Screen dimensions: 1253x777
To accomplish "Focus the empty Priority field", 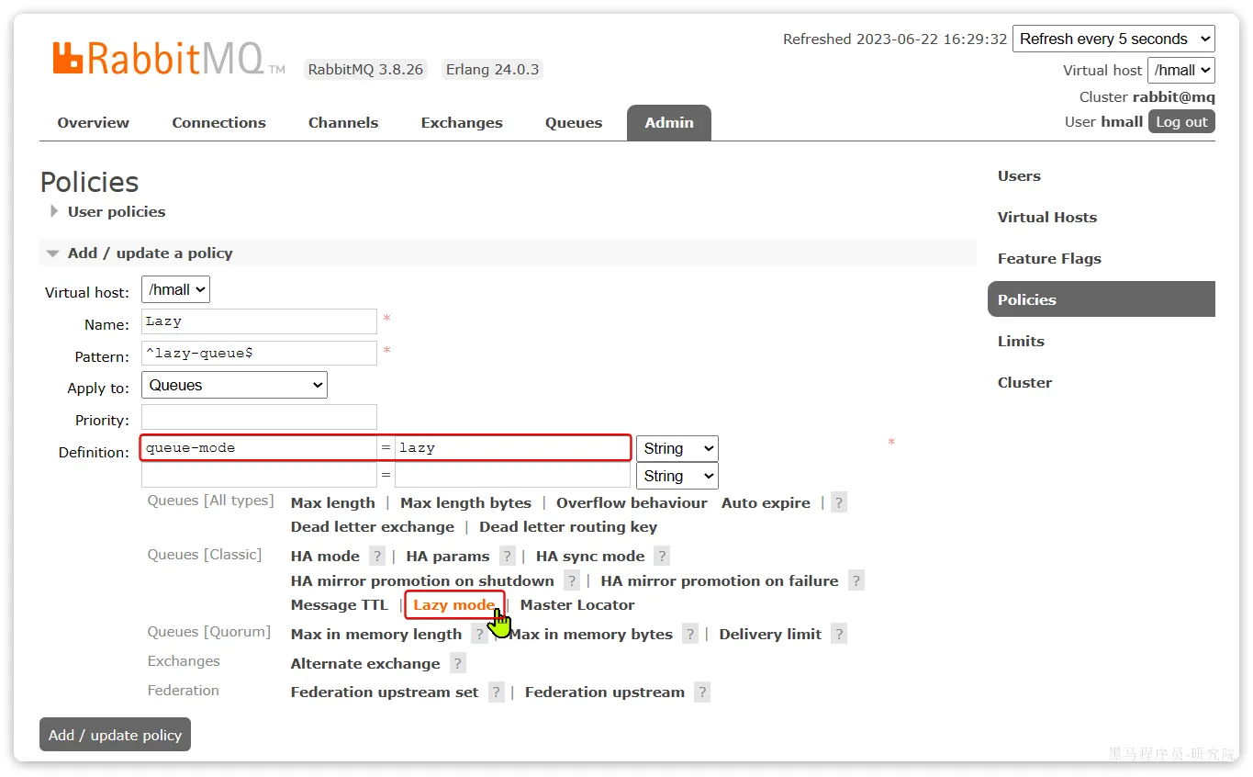I will 259,417.
